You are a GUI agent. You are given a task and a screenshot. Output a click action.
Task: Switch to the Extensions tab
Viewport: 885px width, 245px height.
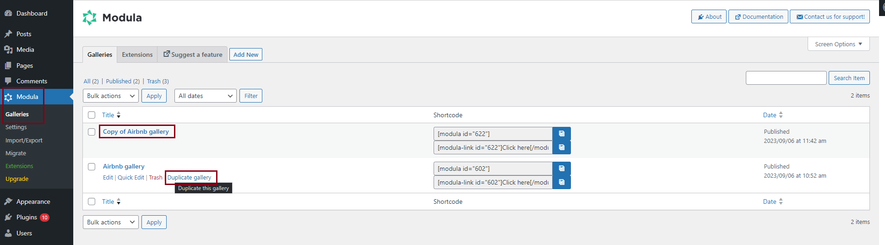[x=137, y=54]
